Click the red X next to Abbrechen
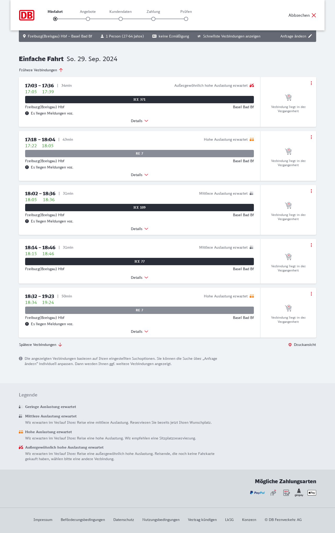 (314, 15)
